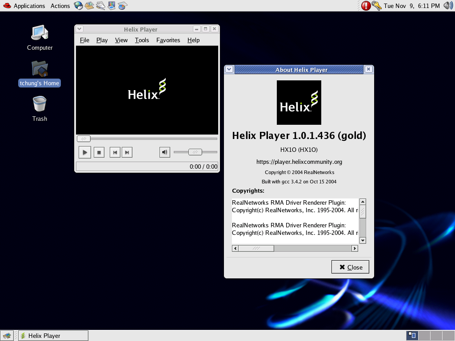Click the 'Copyrights:' label
This screenshot has width=455, height=341.
click(248, 190)
